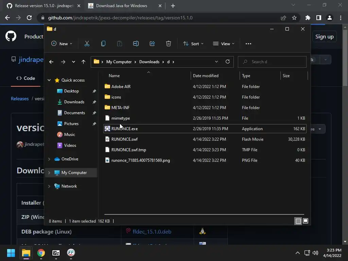Open the New item dropdown
The height and width of the screenshot is (261, 348).
(62, 44)
